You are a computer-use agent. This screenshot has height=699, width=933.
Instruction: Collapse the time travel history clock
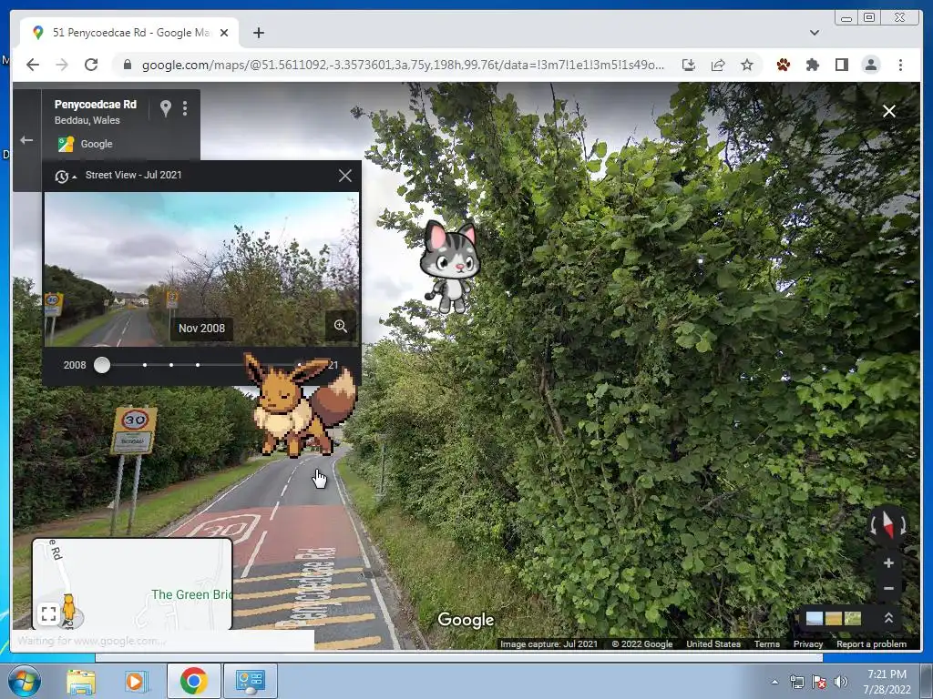click(65, 176)
